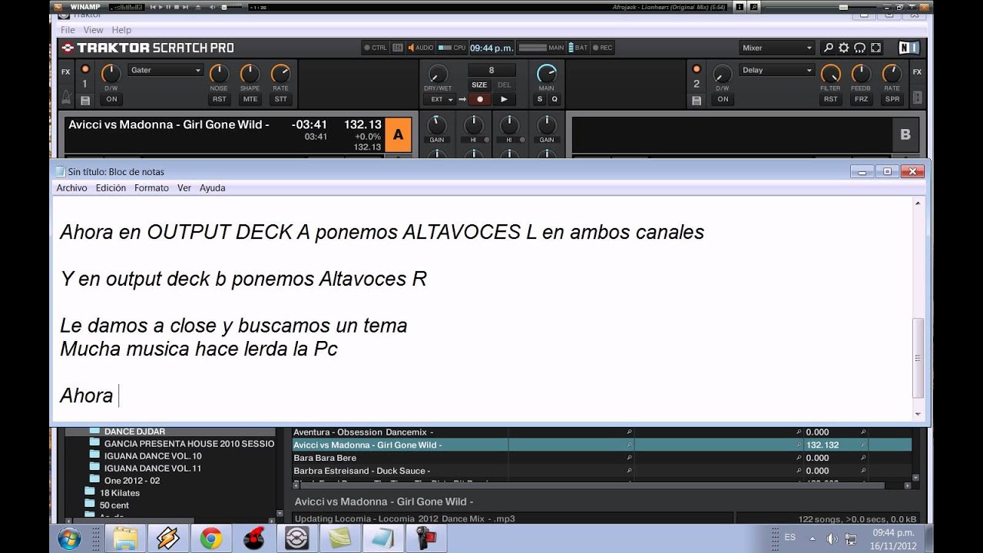Save FX unit 2 snapshot
Screen dimensions: 983x553
pos(697,100)
